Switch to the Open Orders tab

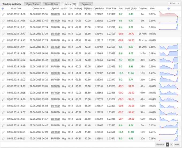(51, 4)
